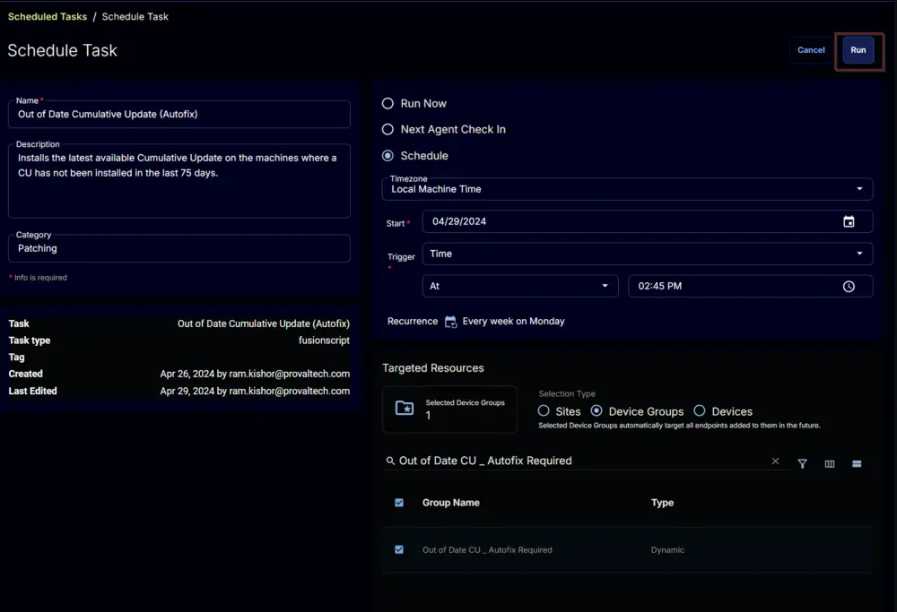Expand the Timezone dropdown
897x612 pixels.
coord(627,189)
